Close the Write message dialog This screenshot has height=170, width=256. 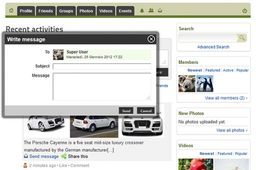click(151, 39)
